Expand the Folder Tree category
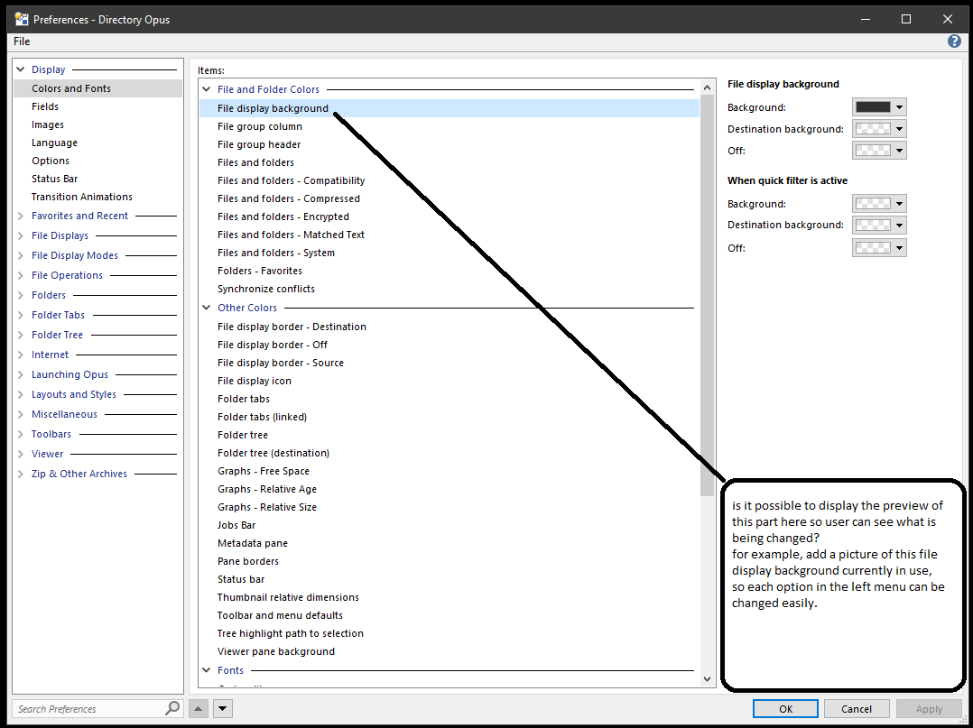 click(21, 335)
